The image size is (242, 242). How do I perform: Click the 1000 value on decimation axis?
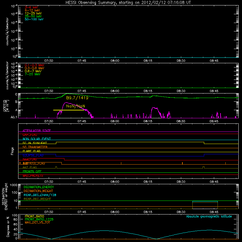pyautogui.click(x=14, y=185)
